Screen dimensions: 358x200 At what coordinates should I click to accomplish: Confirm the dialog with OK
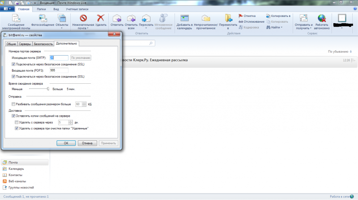66,143
